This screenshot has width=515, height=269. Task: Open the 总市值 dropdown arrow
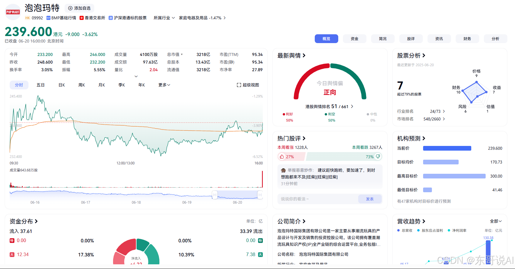click(x=182, y=55)
